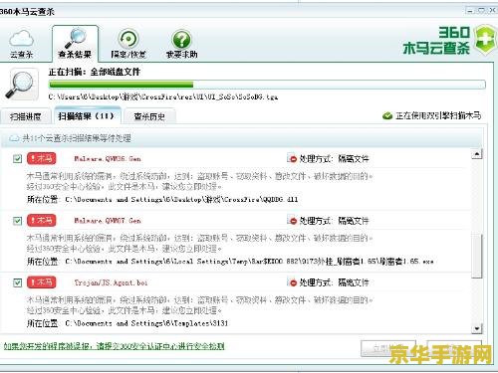Switch to the 扫描结果 (11) tab
The width and height of the screenshot is (498, 373).
coord(87,115)
